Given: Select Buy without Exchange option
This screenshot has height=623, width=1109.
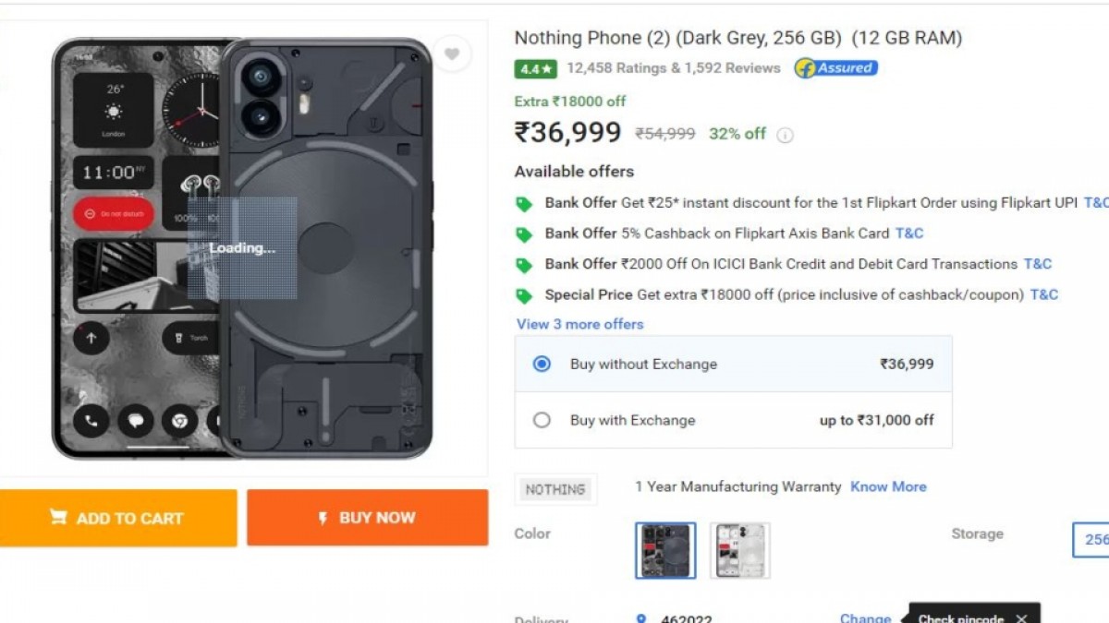Looking at the screenshot, I should 542,364.
